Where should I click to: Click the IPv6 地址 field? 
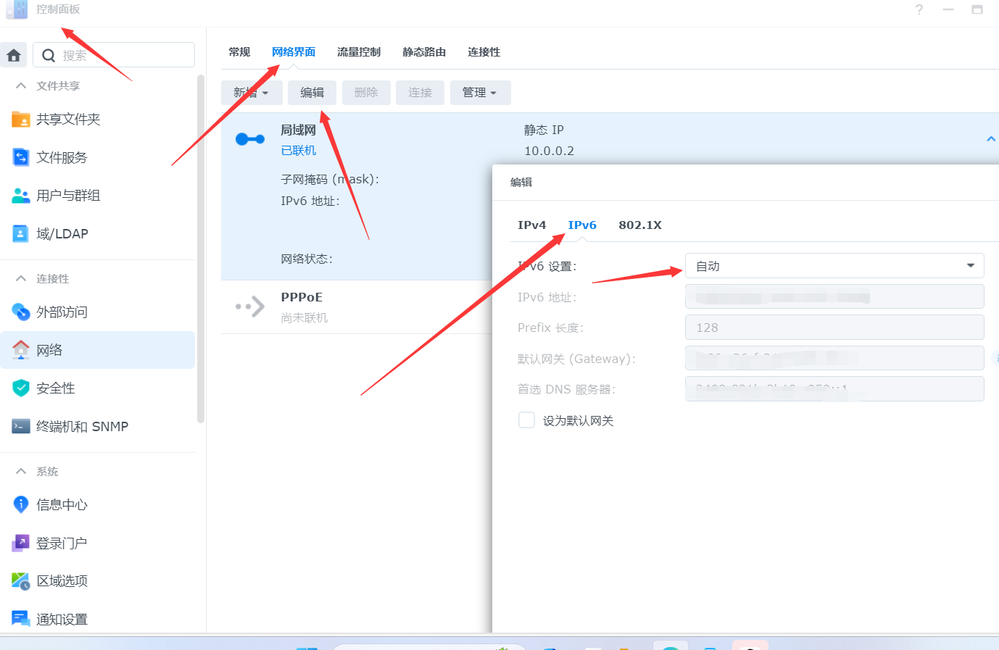click(834, 297)
